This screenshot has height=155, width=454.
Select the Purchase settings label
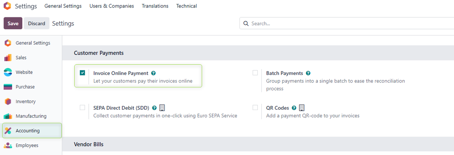[x=25, y=87]
